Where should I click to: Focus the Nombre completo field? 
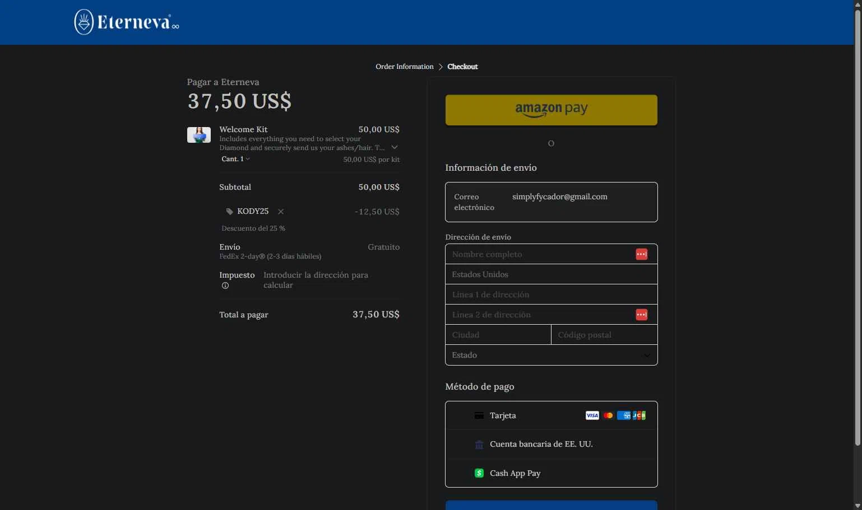click(x=552, y=254)
